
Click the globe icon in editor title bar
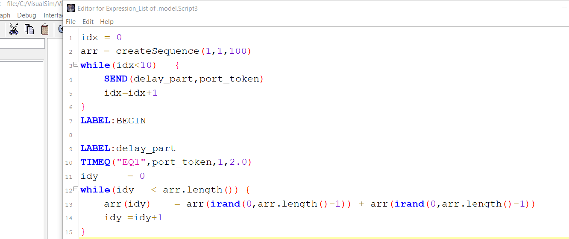coord(71,8)
